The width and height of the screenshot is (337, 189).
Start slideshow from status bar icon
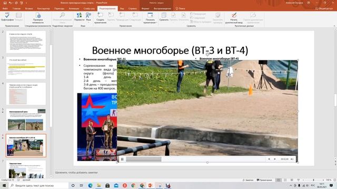(299, 180)
